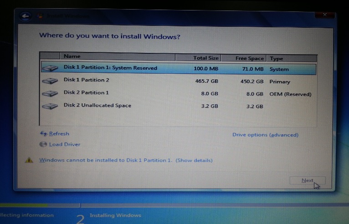Image resolution: width=349 pixels, height=224 pixels.
Task: Click the installation progress bar
Action: (x=174, y=205)
